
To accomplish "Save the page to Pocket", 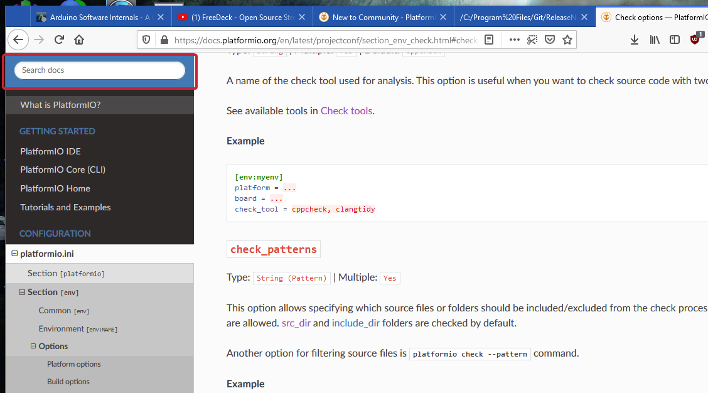I will (549, 40).
